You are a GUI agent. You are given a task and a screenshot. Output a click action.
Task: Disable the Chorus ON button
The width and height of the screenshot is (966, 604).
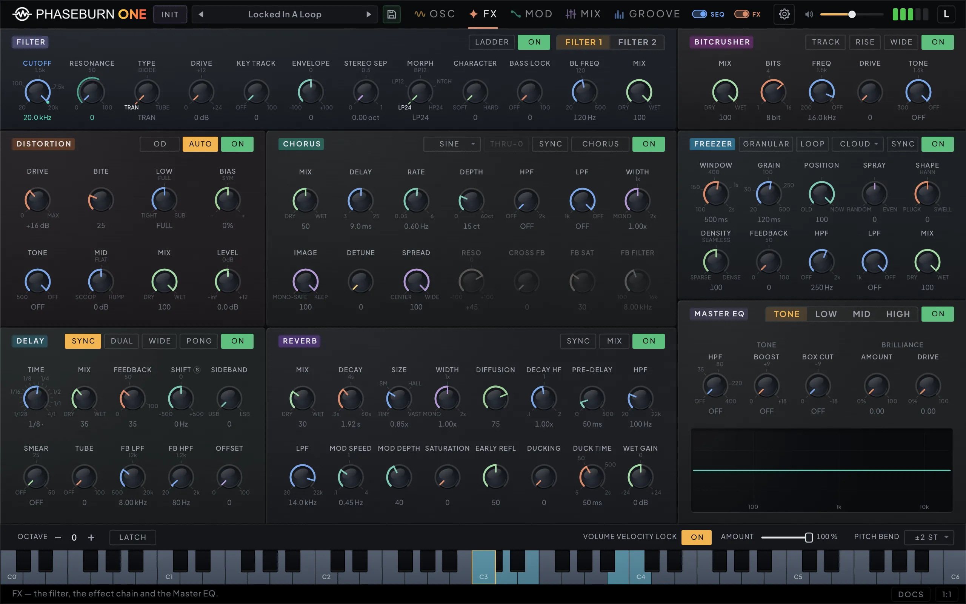point(649,144)
